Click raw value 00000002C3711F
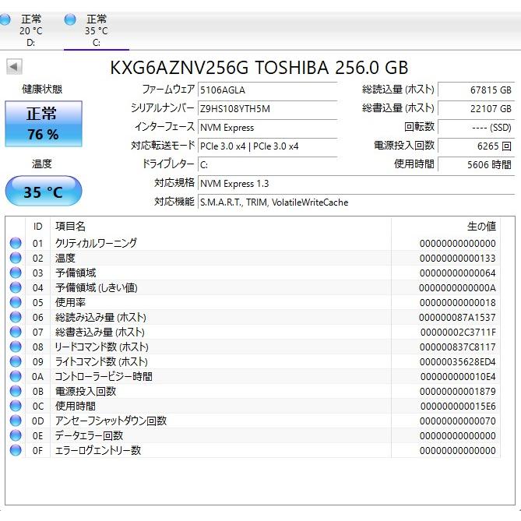This screenshot has height=521, width=521. [458, 333]
